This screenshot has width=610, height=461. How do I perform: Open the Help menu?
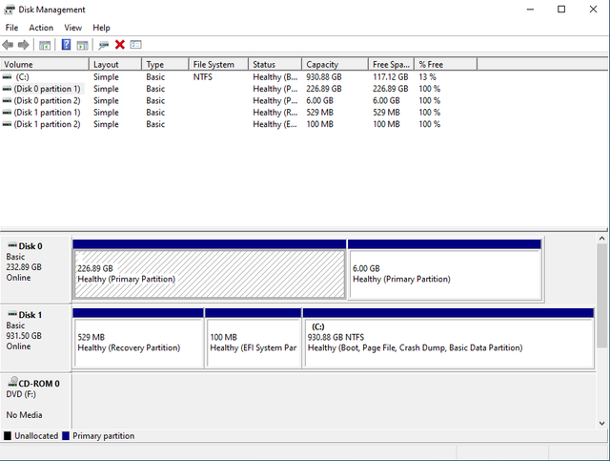[x=101, y=28]
